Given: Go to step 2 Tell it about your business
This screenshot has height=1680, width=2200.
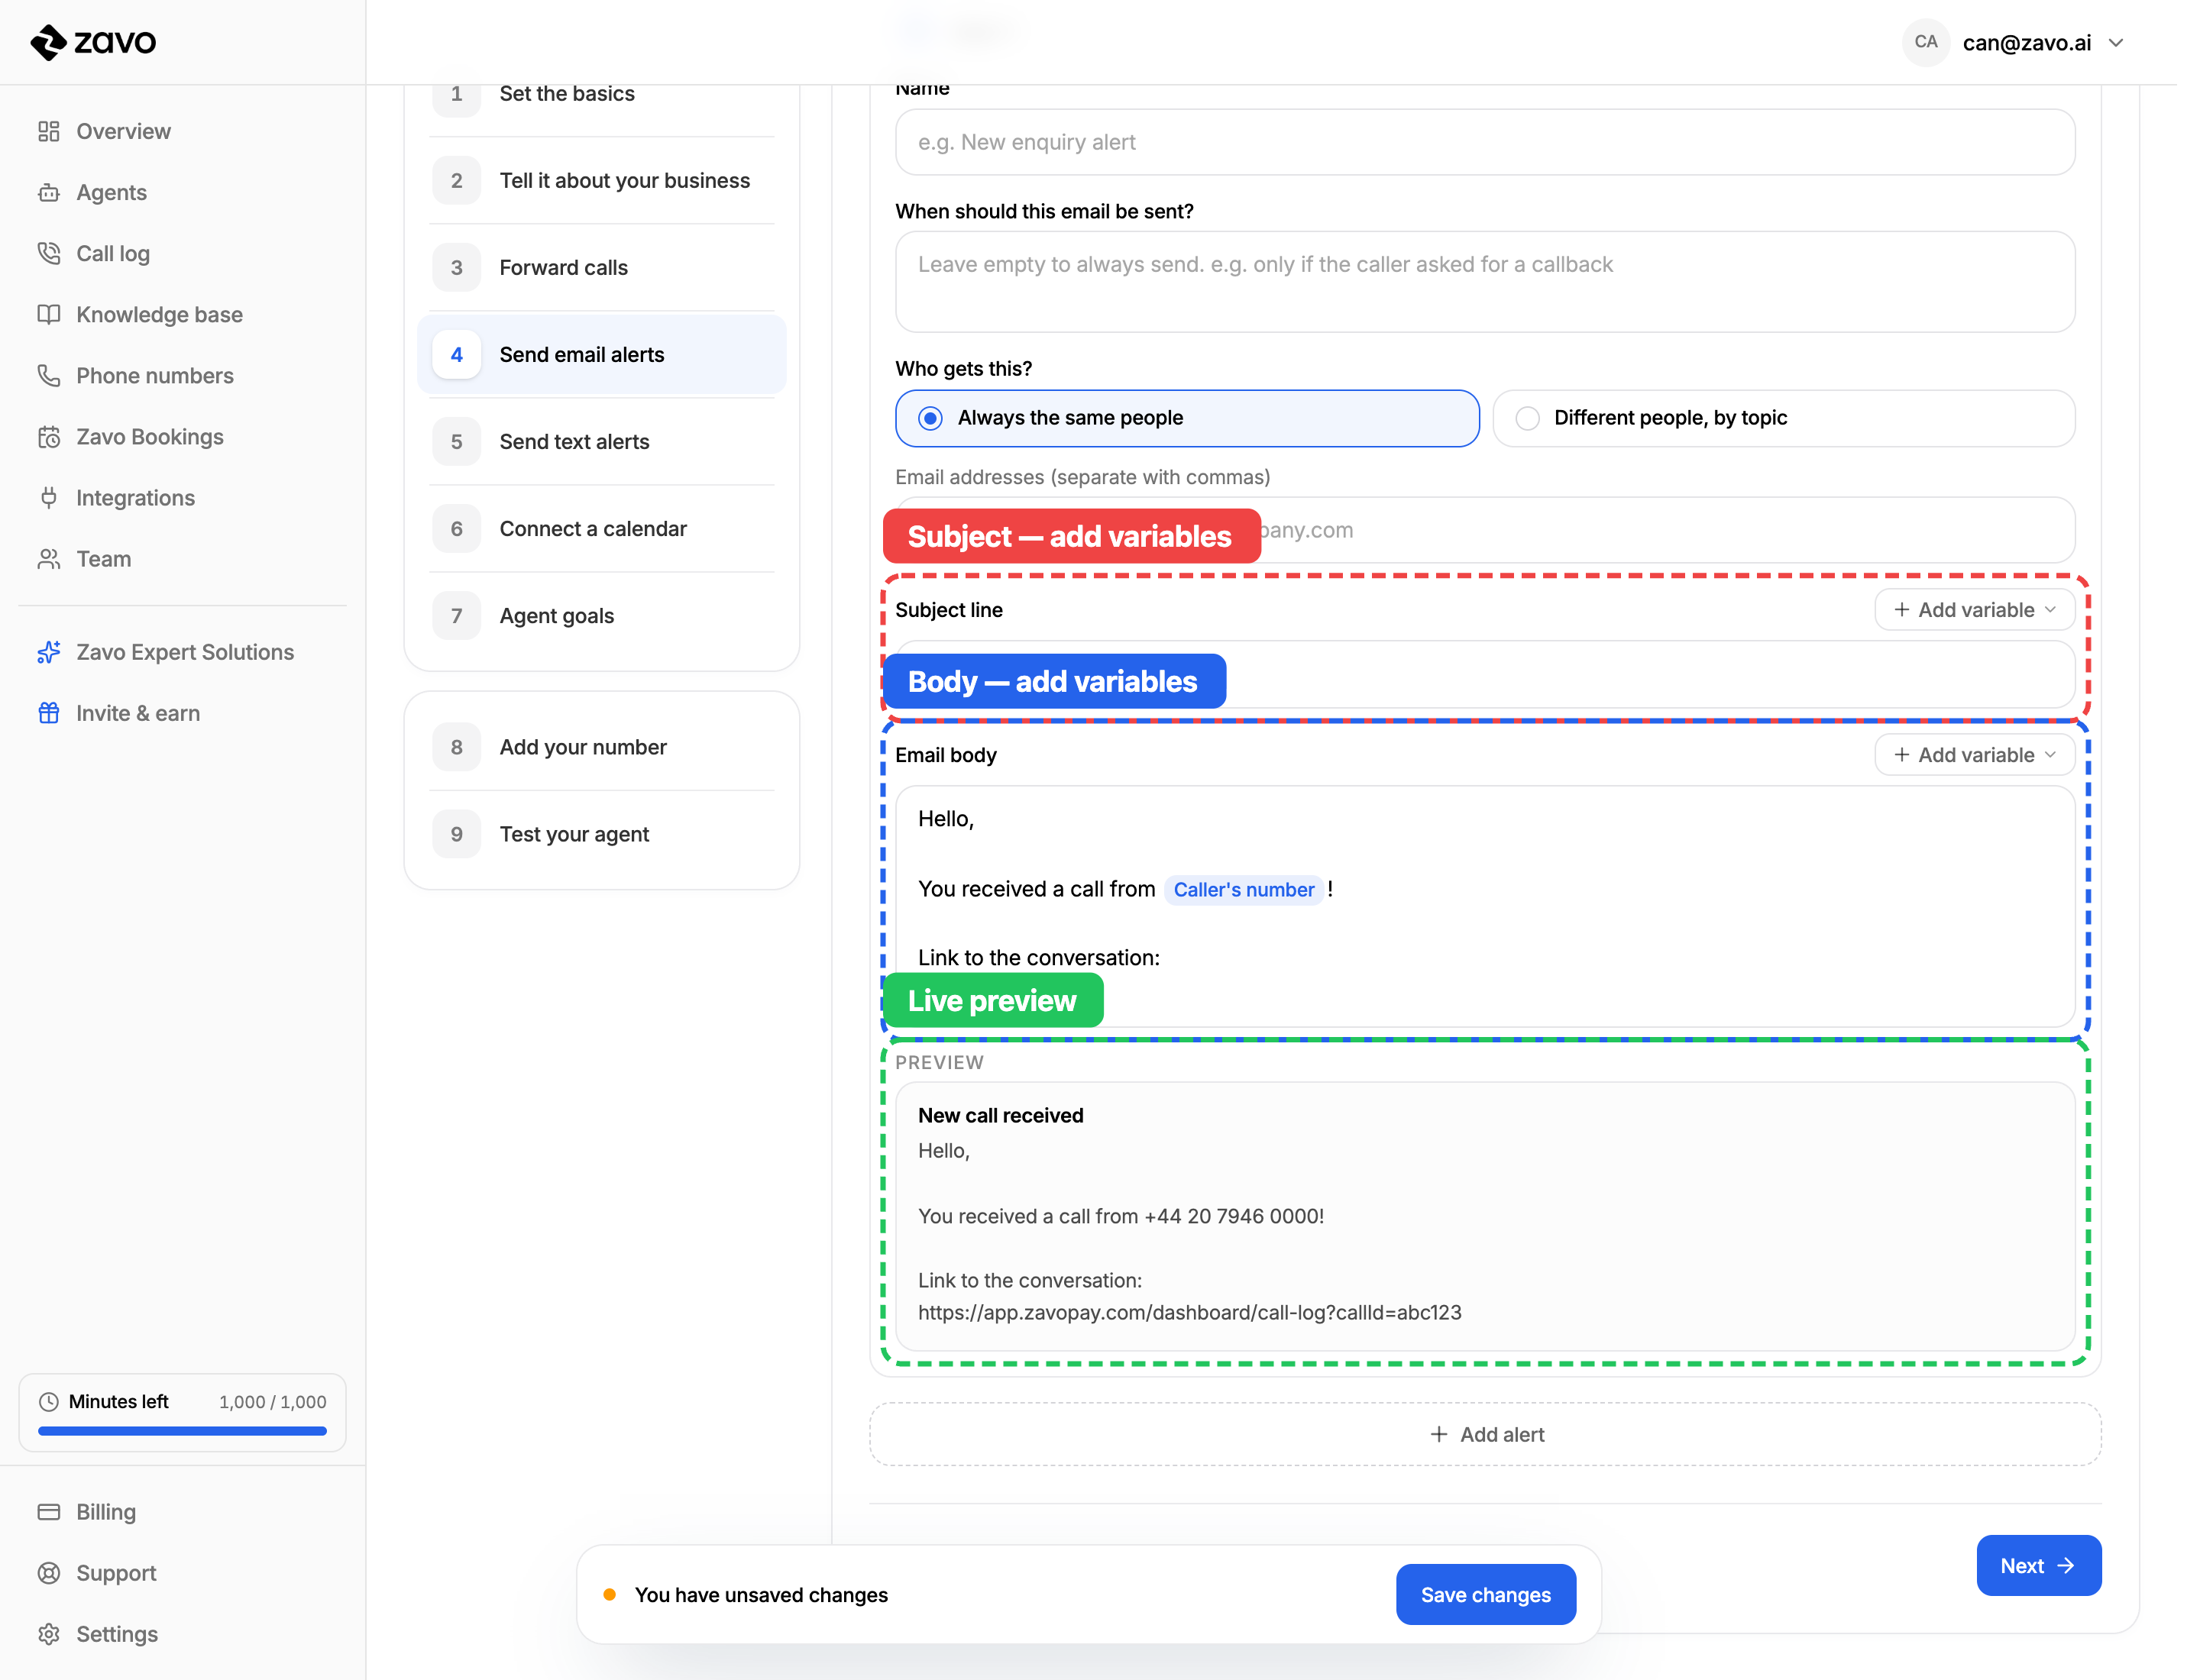Looking at the screenshot, I should click(601, 181).
